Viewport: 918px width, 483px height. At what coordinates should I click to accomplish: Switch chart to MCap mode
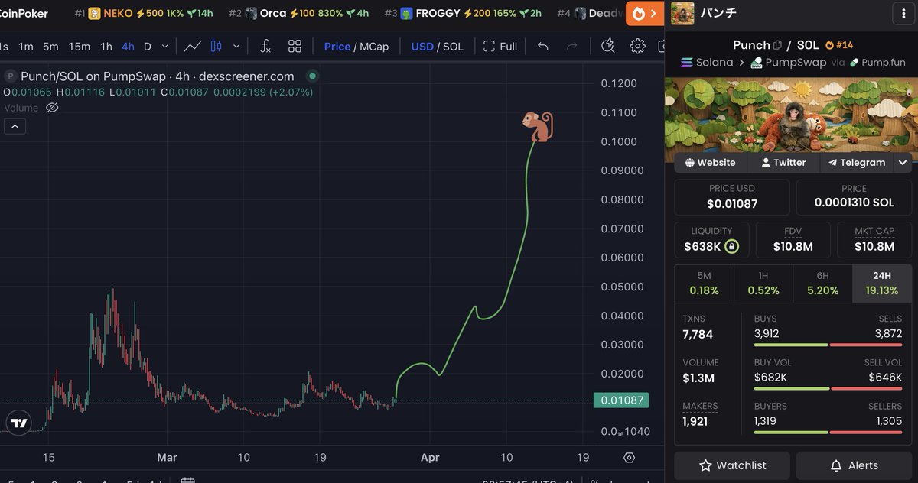374,47
